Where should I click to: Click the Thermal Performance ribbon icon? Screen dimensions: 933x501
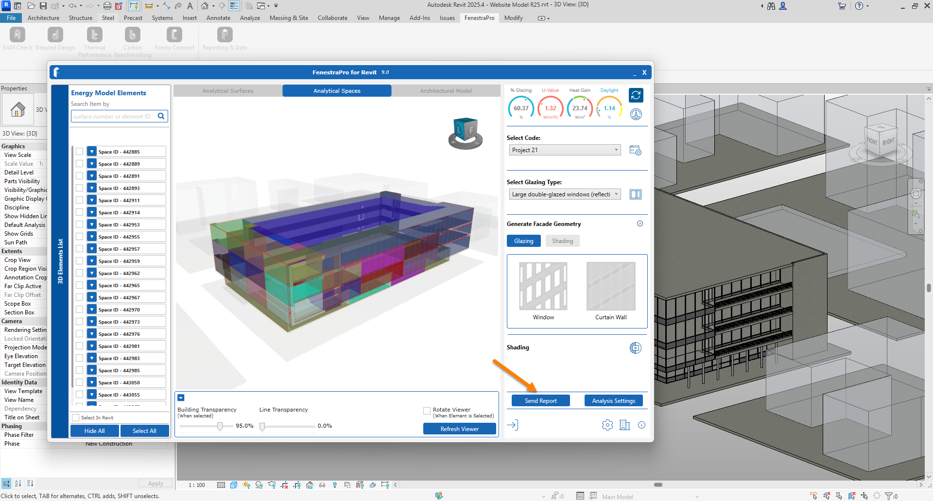(95, 35)
